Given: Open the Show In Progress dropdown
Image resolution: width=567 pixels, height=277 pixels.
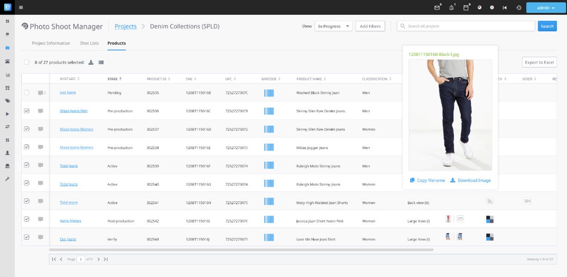Looking at the screenshot, I should tap(334, 26).
